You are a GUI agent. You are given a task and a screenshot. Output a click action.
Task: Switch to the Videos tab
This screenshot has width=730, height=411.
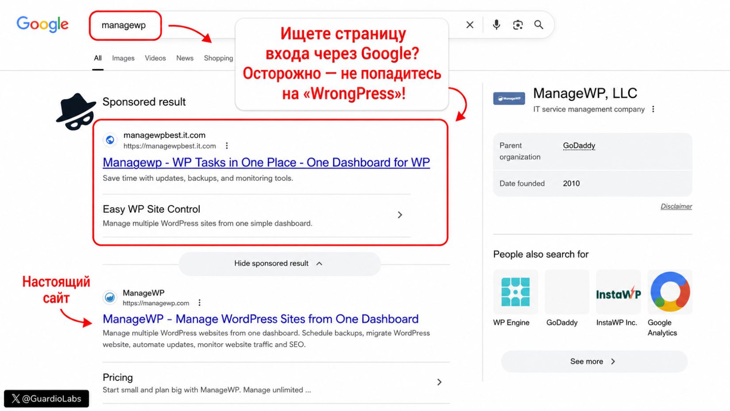coord(155,58)
